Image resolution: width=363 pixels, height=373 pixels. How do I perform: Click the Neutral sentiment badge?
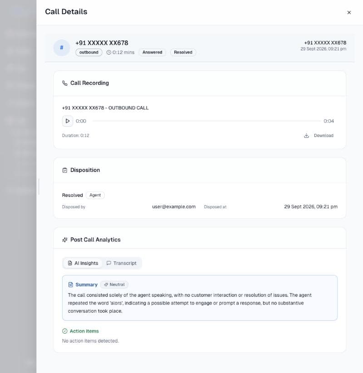114,285
